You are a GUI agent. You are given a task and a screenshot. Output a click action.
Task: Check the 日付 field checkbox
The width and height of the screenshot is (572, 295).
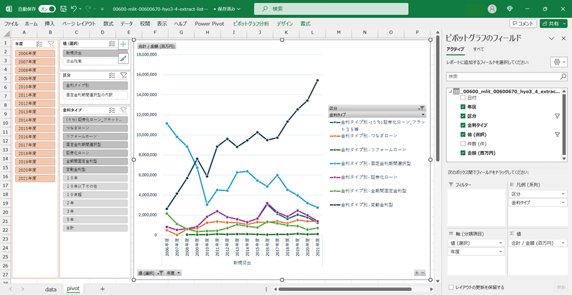(x=462, y=98)
